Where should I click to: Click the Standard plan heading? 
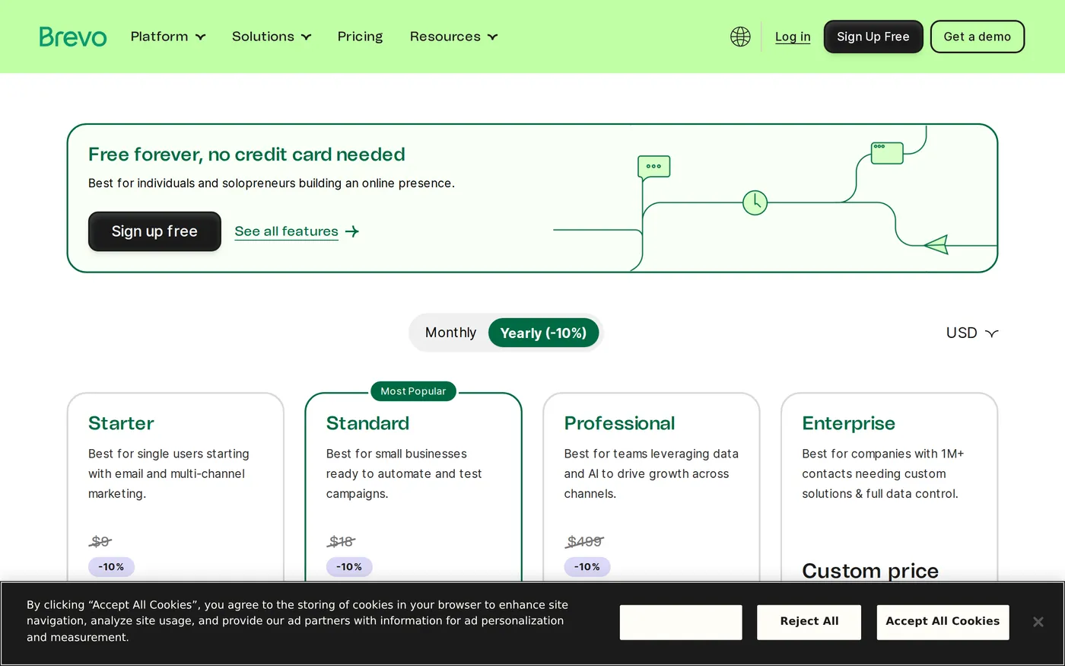(367, 423)
